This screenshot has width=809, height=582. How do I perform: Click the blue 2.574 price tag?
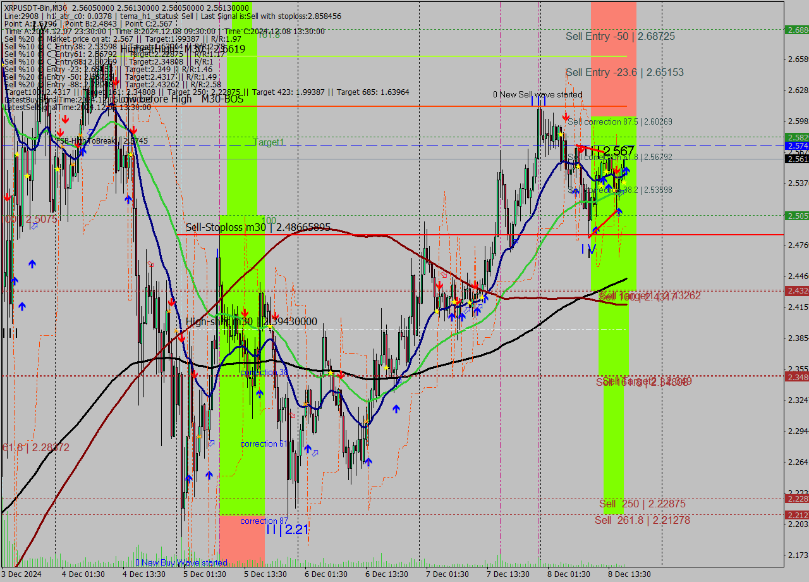796,145
